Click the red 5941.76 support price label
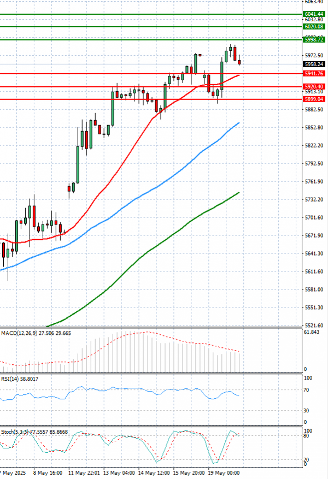328x479 pixels. [x=314, y=74]
